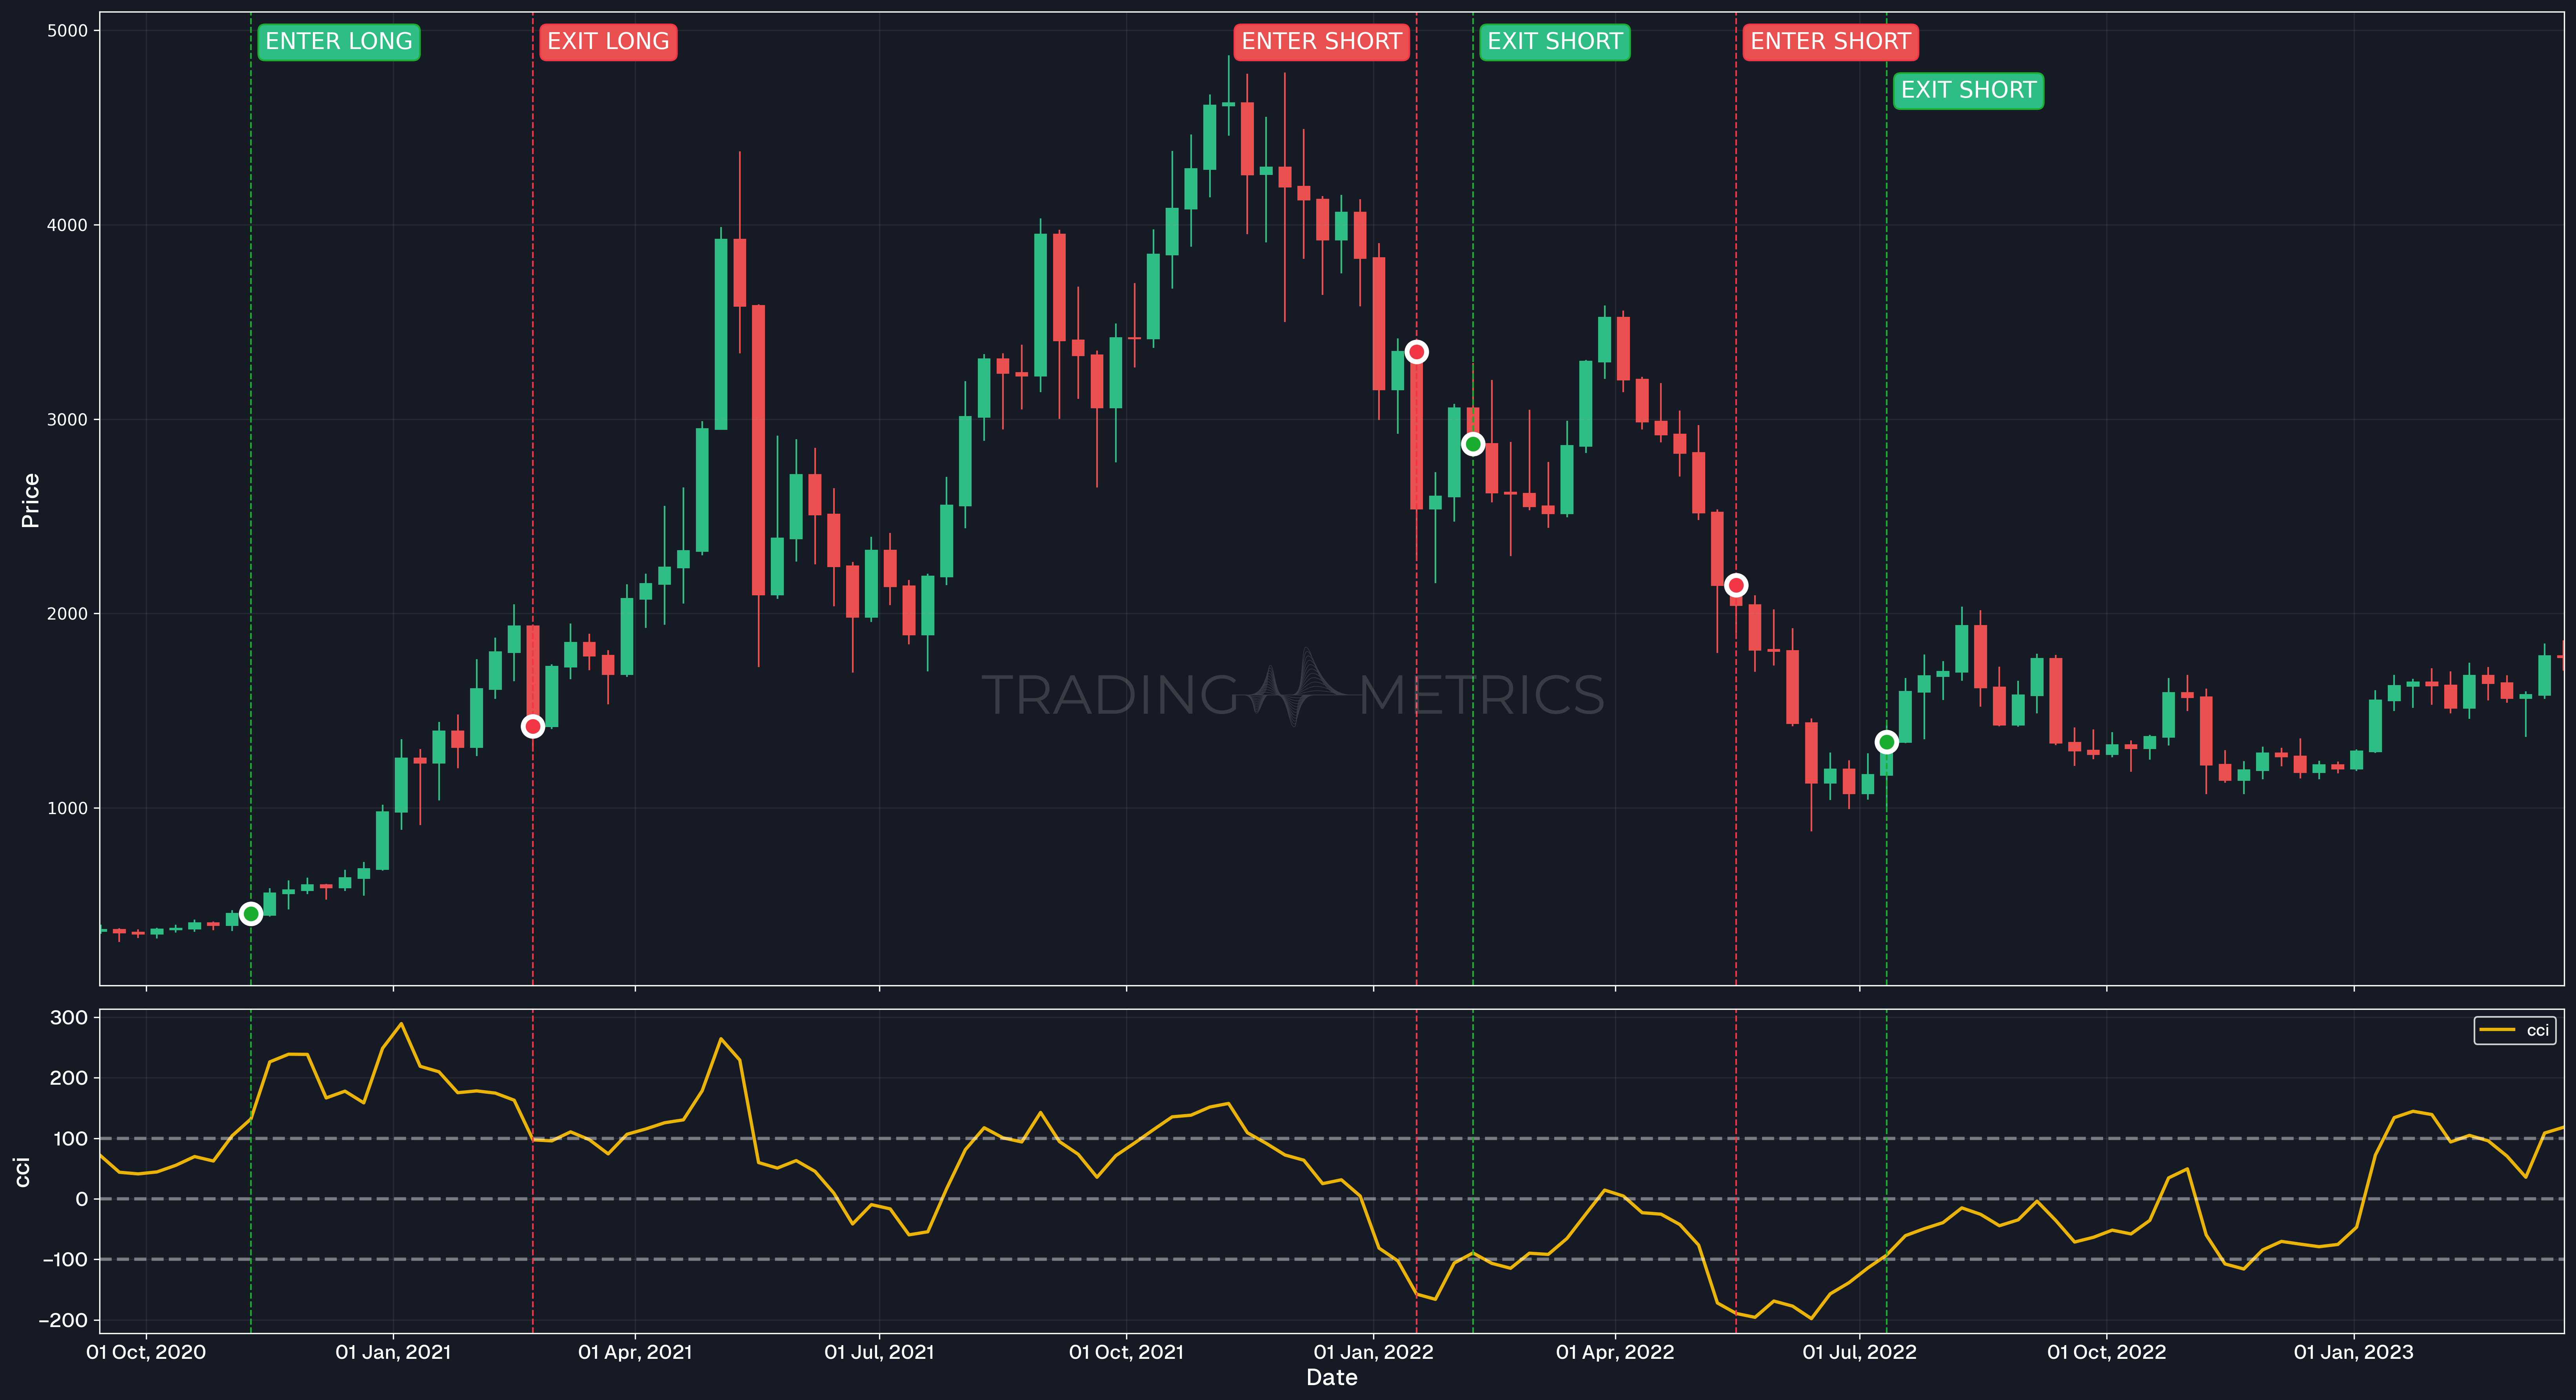Click the lower EXIT SHORT label

[x=1968, y=91]
